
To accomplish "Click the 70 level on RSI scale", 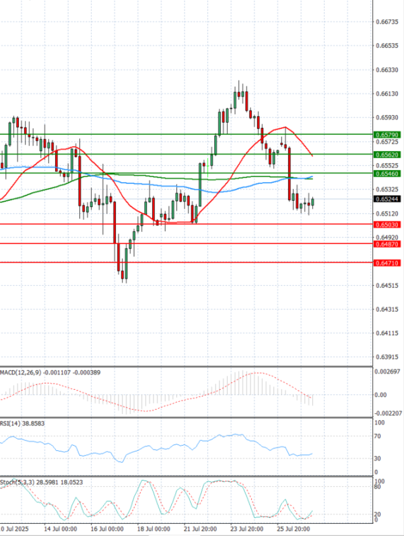I will (377, 436).
